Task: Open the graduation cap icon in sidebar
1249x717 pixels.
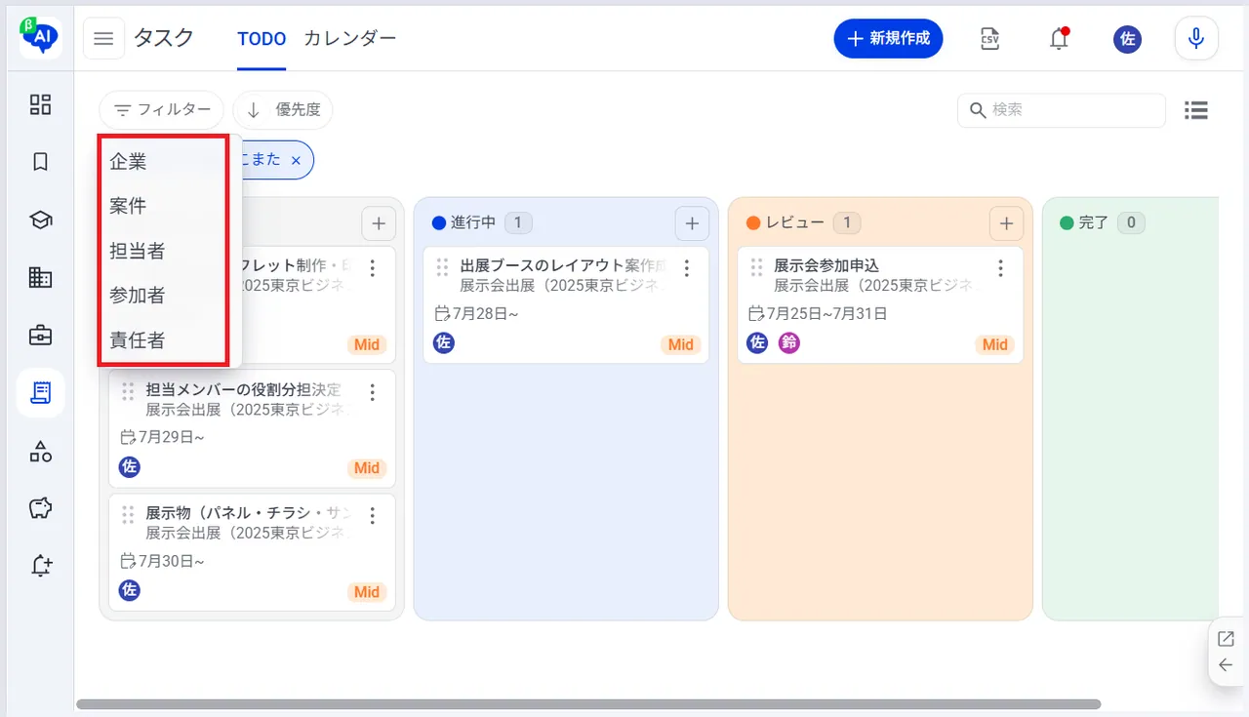Action: 40,220
